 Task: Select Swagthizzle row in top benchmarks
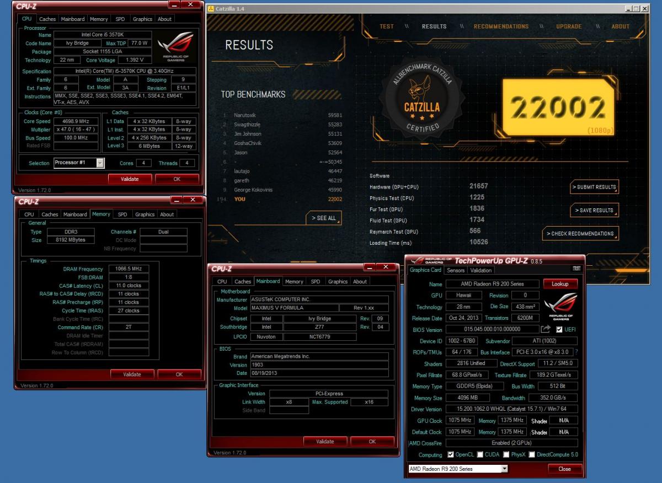click(283, 124)
